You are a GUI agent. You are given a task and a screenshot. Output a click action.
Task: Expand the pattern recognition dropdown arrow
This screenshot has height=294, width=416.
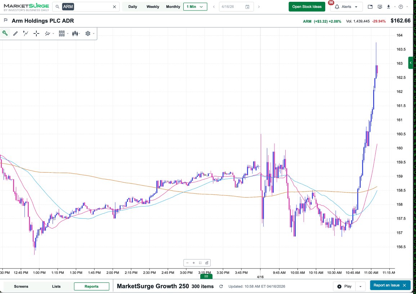53,34
